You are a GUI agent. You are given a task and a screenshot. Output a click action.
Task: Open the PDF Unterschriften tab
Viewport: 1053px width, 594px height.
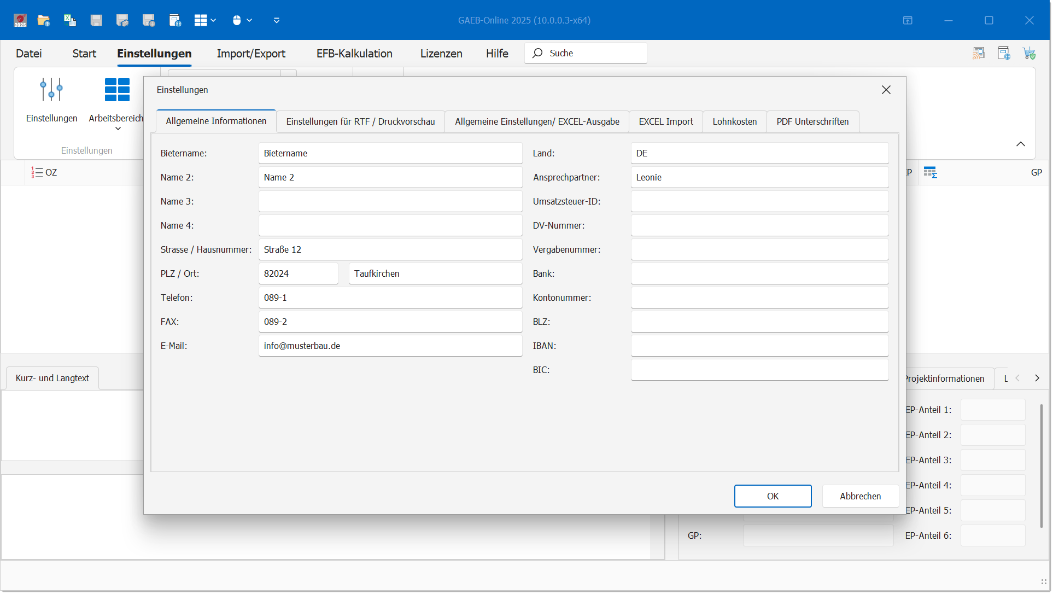[x=812, y=121]
